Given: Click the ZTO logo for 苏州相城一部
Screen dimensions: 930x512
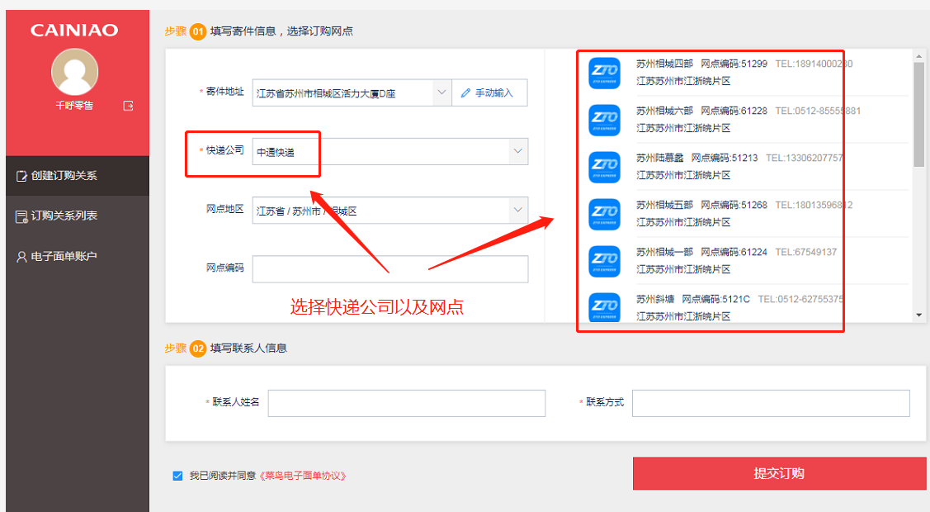Looking at the screenshot, I should pos(604,262).
